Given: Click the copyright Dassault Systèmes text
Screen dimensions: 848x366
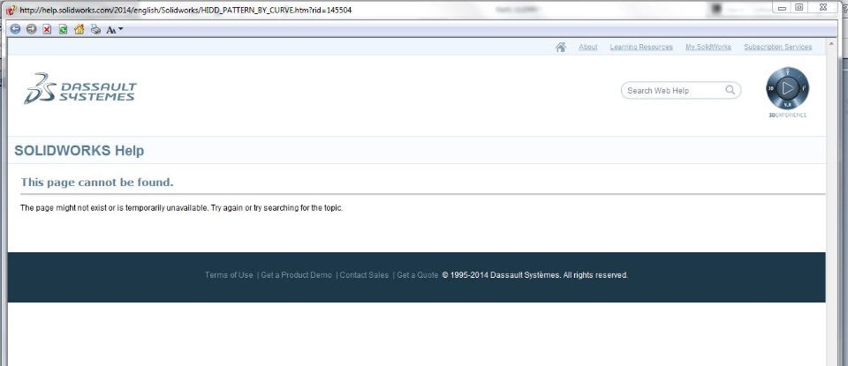Looking at the screenshot, I should coord(535,275).
